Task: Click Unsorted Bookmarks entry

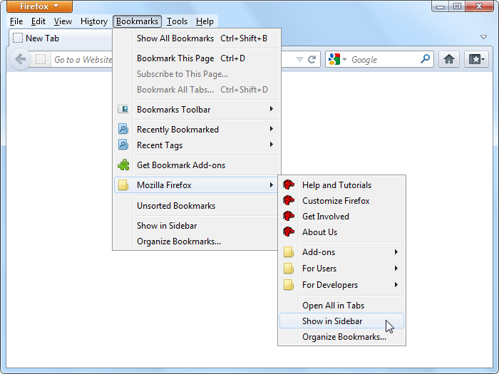Action: pos(176,206)
